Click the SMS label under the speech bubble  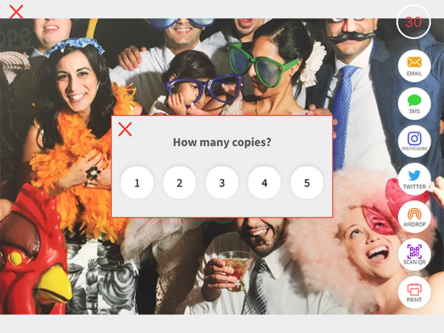pos(414,111)
